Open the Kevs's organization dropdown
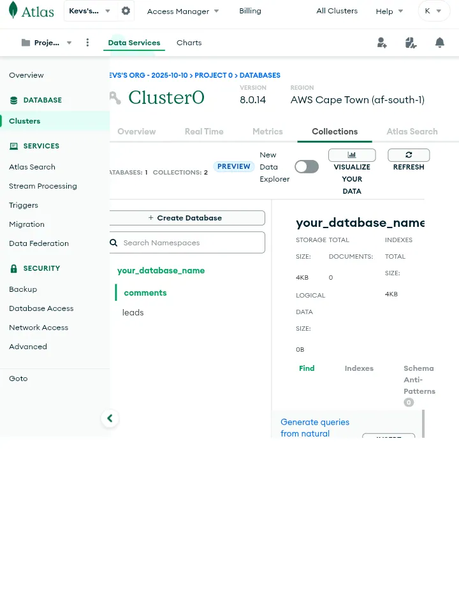 pyautogui.click(x=90, y=11)
